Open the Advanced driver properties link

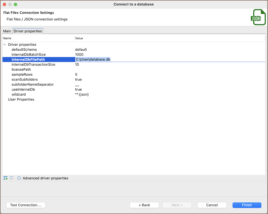point(45,178)
